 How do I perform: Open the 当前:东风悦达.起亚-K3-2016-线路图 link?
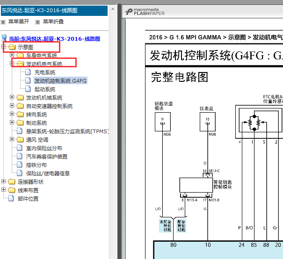pyautogui.click(x=55, y=39)
